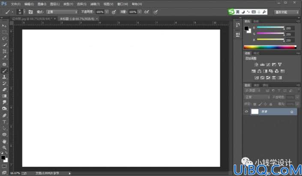Open the Brush panel from options bar
The height and width of the screenshot is (176, 302).
(30, 12)
